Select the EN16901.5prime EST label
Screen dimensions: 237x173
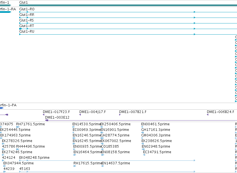[x=115, y=130]
